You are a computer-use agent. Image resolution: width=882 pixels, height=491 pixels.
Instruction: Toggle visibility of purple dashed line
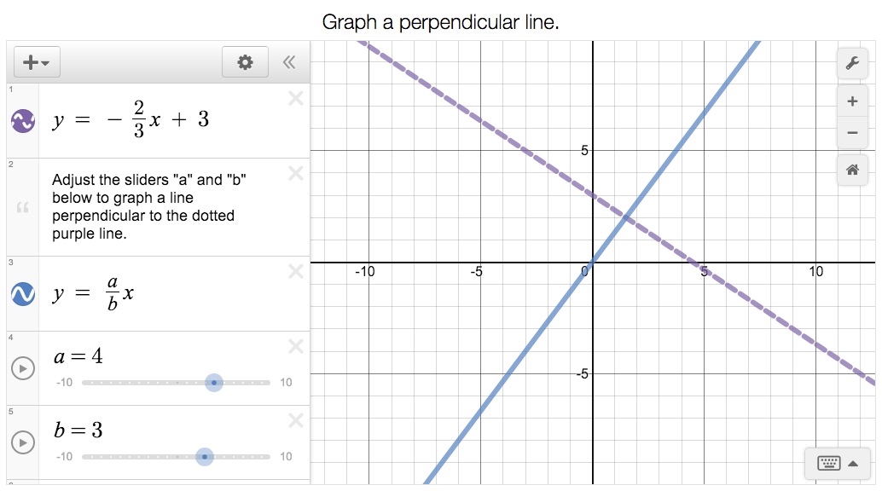tap(22, 121)
